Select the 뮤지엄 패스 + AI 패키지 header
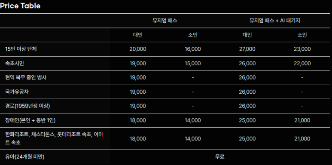The height and width of the screenshot is (165, 332). (x=274, y=21)
